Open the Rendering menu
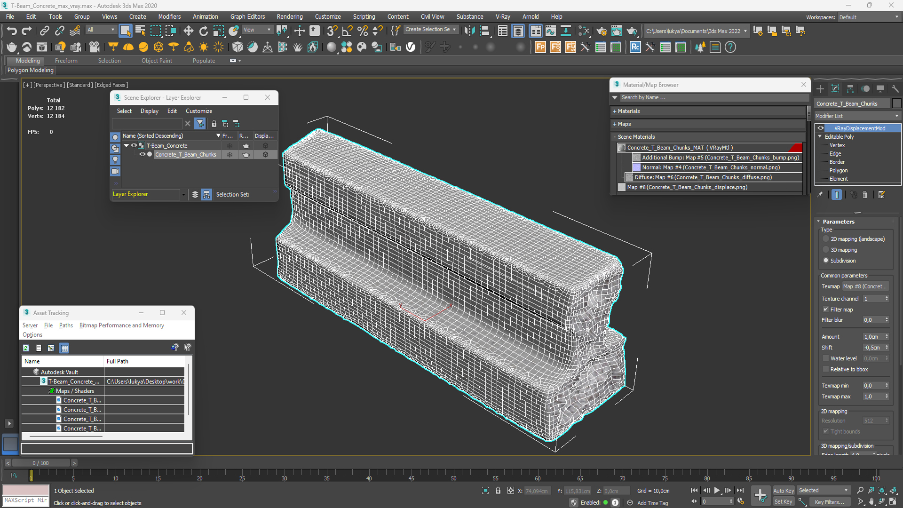Image resolution: width=903 pixels, height=508 pixels. [x=289, y=16]
